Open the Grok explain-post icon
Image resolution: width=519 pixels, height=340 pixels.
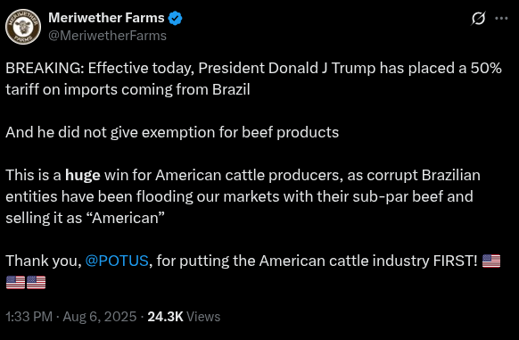click(x=478, y=18)
